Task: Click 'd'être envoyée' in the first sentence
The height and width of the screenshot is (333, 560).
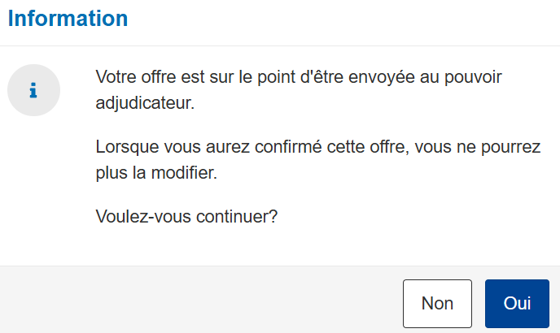Action: click(x=357, y=77)
